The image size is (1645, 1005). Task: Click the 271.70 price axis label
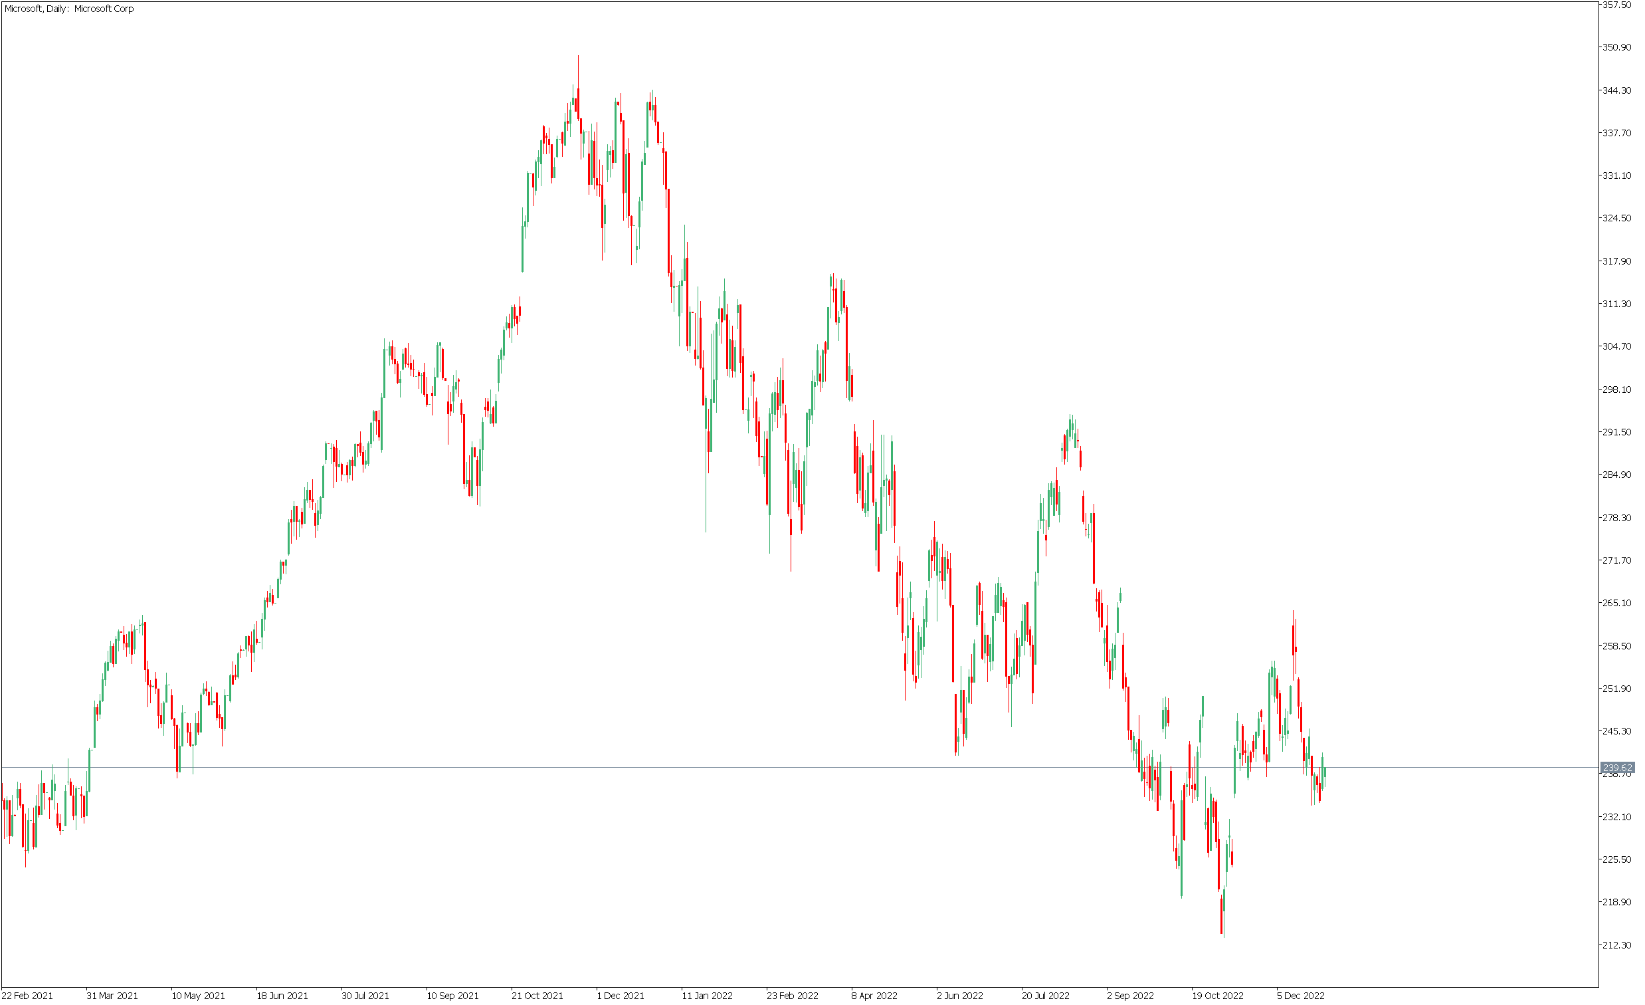click(x=1617, y=560)
